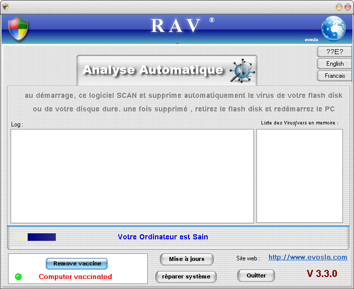The width and height of the screenshot is (354, 289).
Task: Close window with the red title button
Action: 347,7
